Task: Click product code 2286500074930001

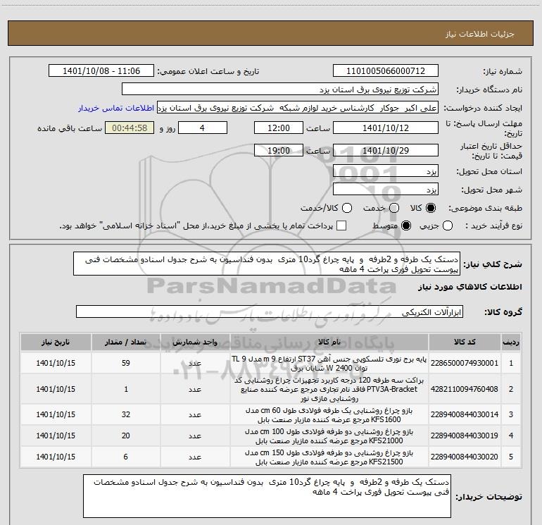Action: point(465,363)
